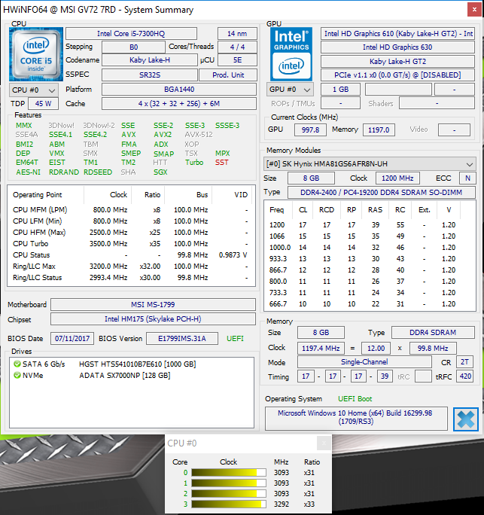Click the UEFI Boot label

tap(355, 399)
